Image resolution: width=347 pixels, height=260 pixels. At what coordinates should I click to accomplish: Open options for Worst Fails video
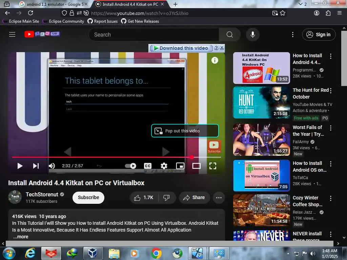[x=331, y=128]
